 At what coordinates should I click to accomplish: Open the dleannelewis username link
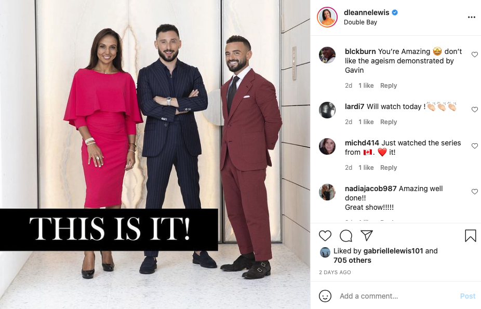tap(366, 12)
